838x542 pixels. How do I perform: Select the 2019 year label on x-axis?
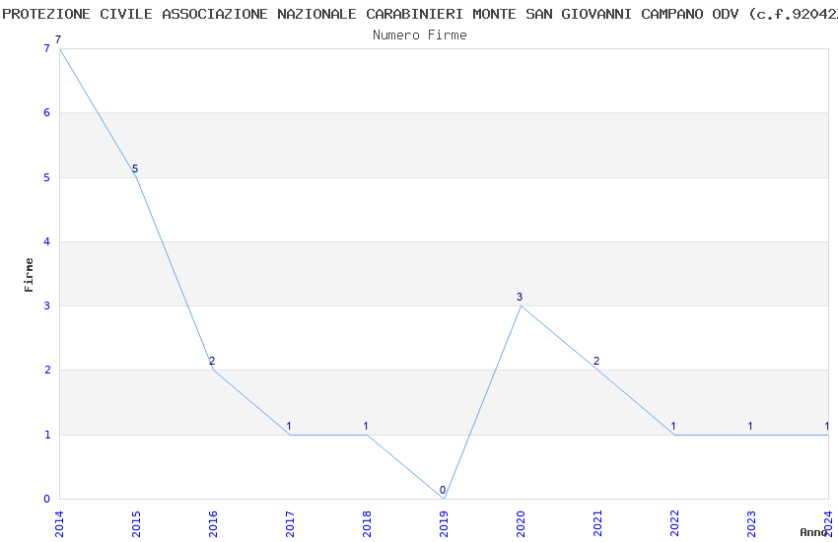click(x=444, y=524)
